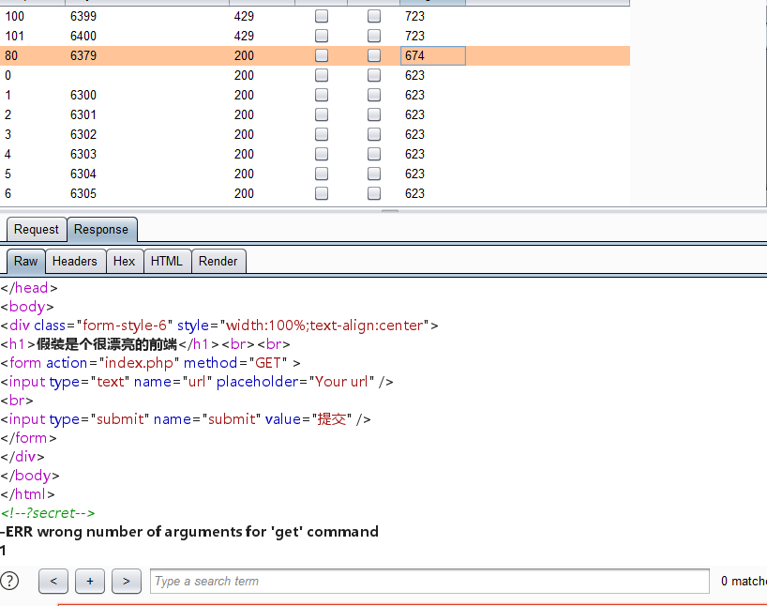Open the Raw view tab

[26, 262]
